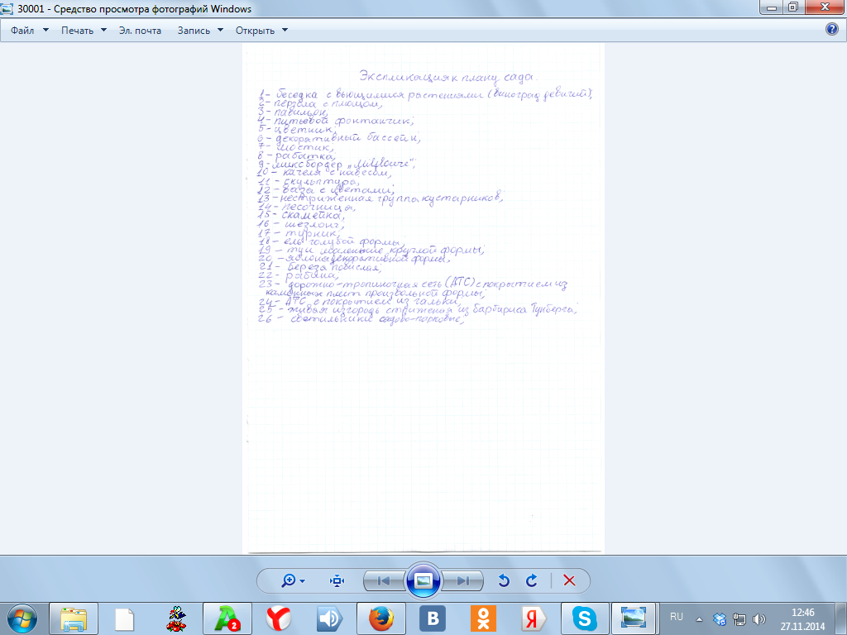Rotate the image counterclockwise
Image resolution: width=847 pixels, height=635 pixels.
pyautogui.click(x=503, y=580)
